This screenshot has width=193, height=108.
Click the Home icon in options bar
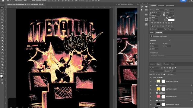point(3,1)
